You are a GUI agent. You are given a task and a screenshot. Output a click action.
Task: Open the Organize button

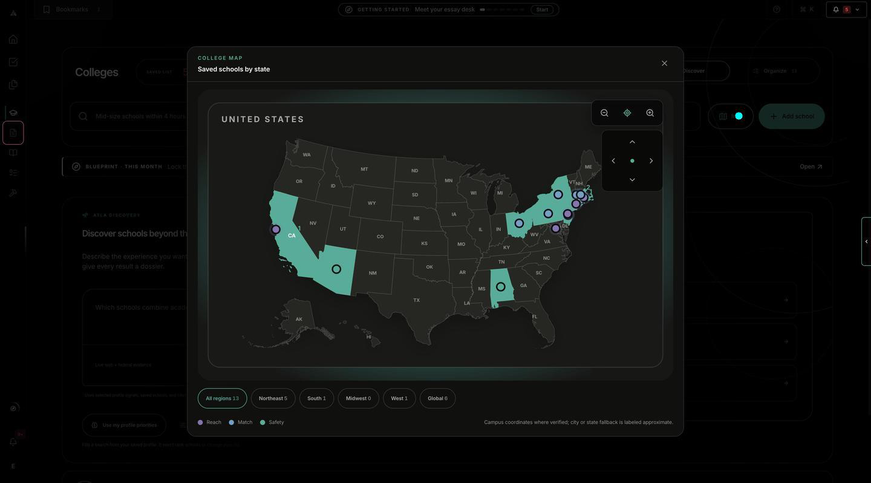pos(775,71)
